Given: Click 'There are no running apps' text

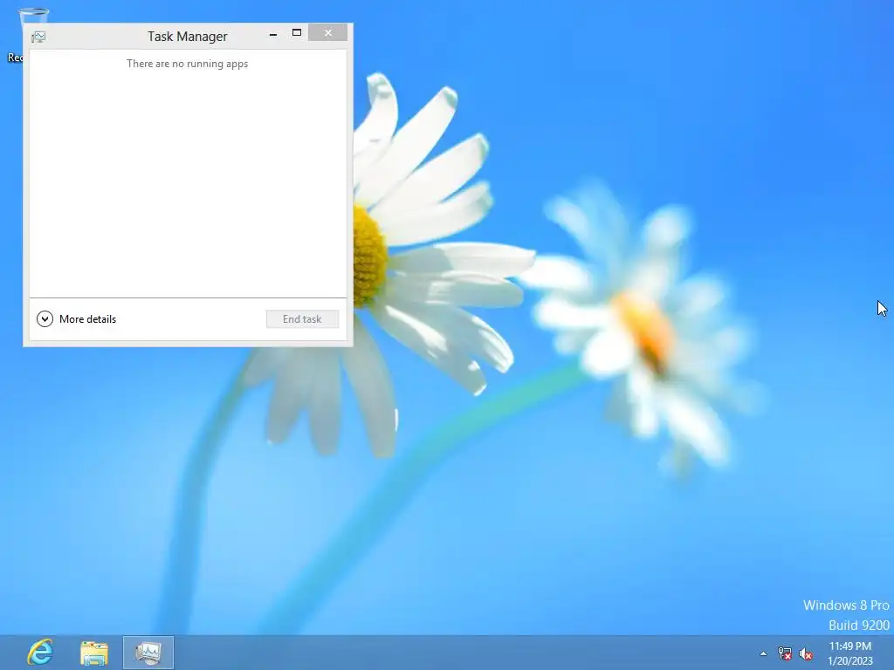Looking at the screenshot, I should click(x=187, y=64).
